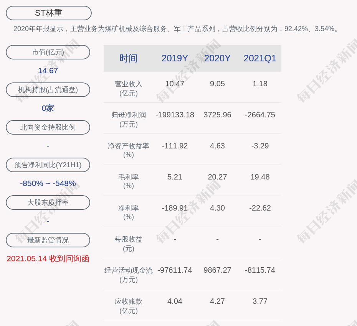
Task: Select receivables value 4.04
Action: click(175, 301)
